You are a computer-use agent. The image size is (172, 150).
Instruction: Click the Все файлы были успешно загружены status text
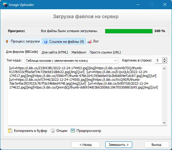pyautogui.click(x=69, y=31)
